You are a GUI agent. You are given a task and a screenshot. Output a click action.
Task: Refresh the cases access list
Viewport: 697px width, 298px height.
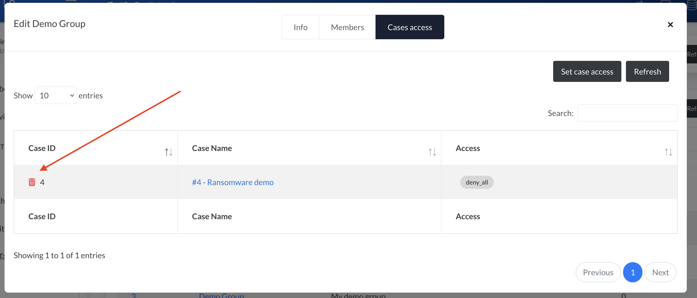[x=647, y=71]
